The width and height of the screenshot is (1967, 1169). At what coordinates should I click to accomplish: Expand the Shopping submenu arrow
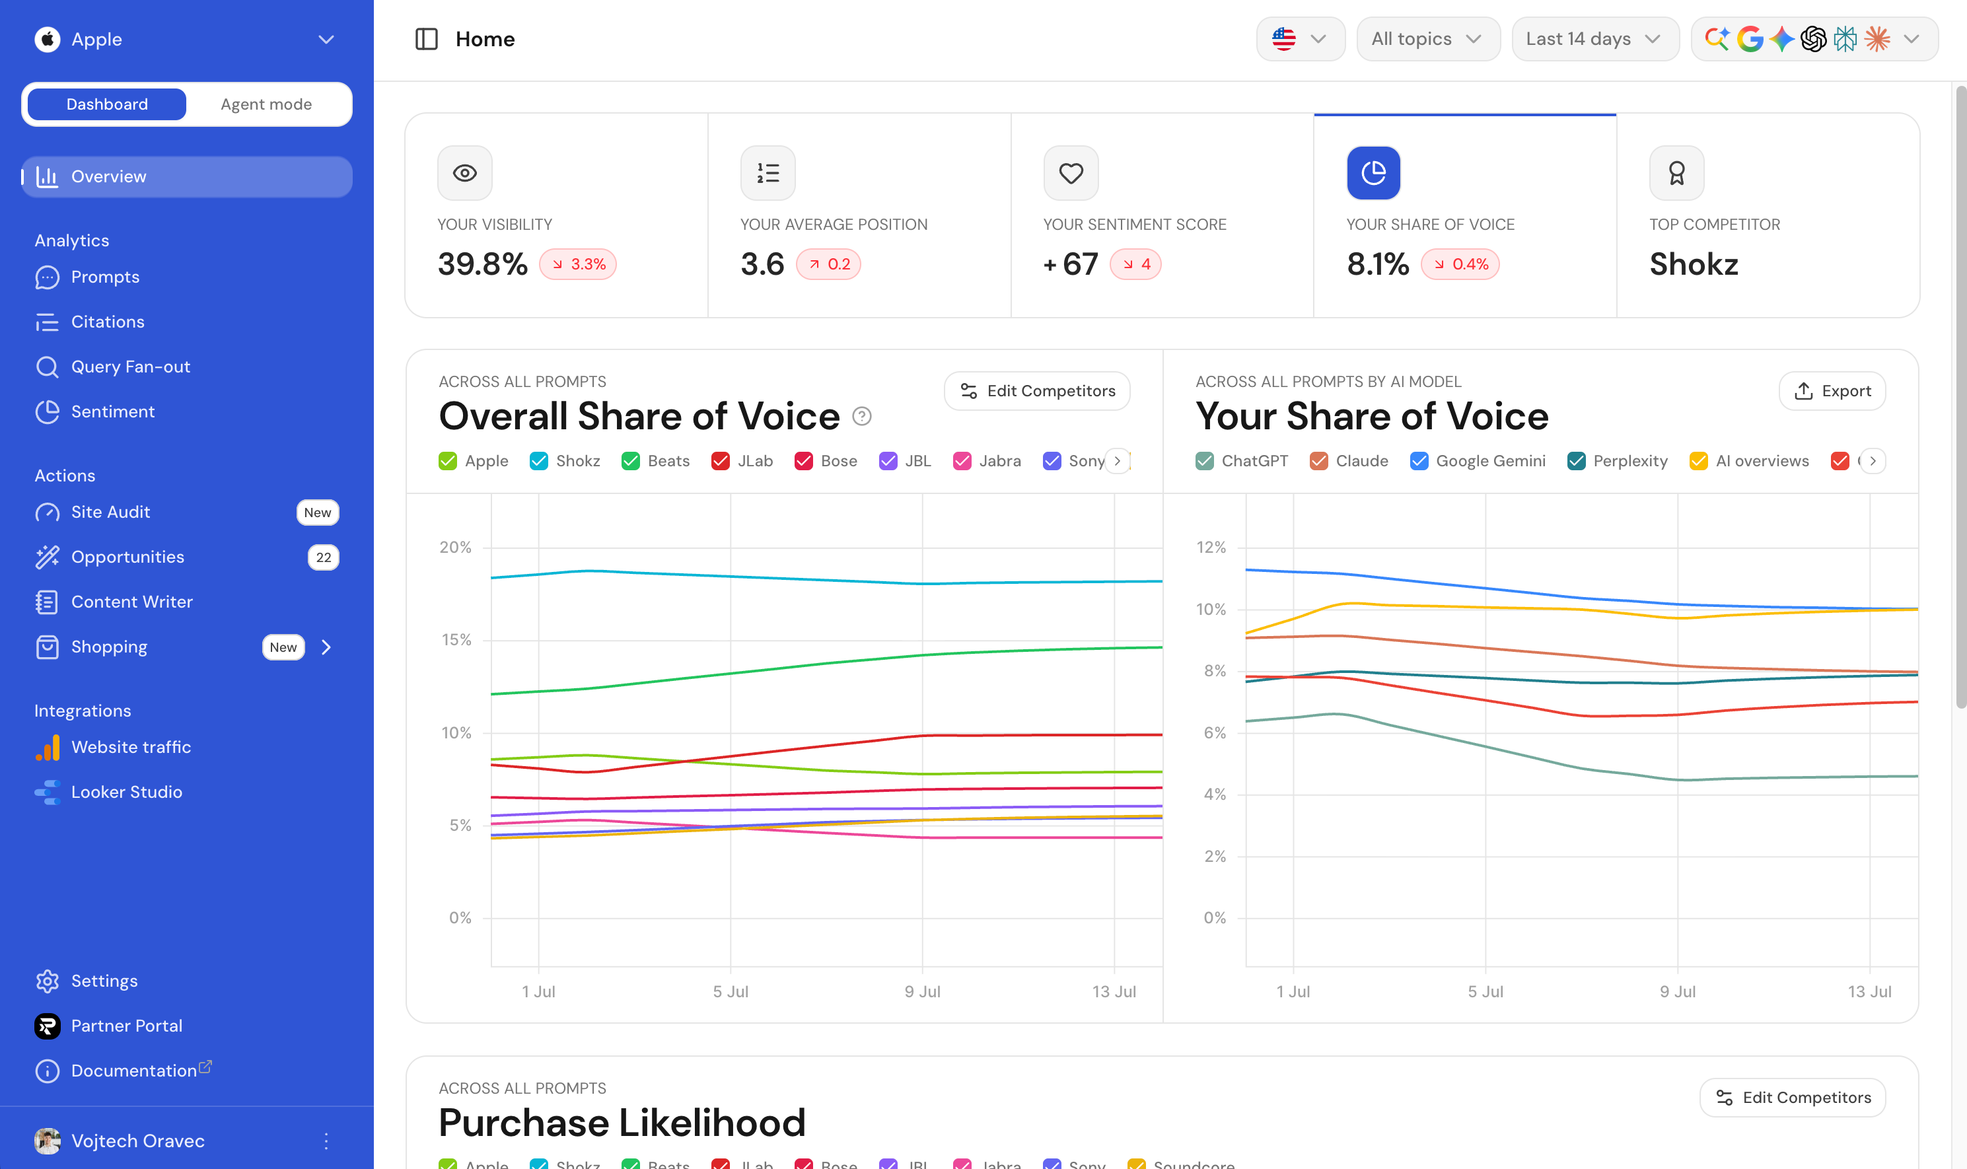click(x=326, y=647)
